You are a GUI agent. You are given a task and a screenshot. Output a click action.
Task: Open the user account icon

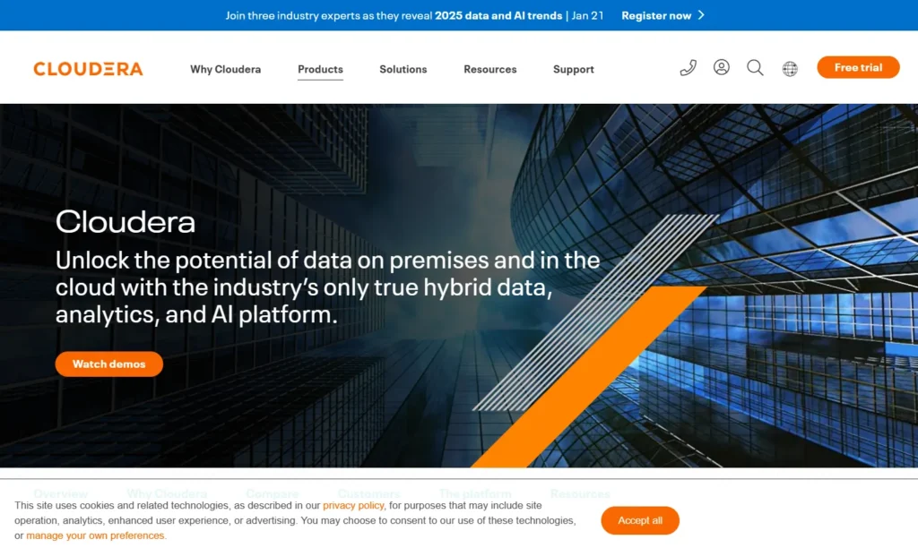[722, 67]
